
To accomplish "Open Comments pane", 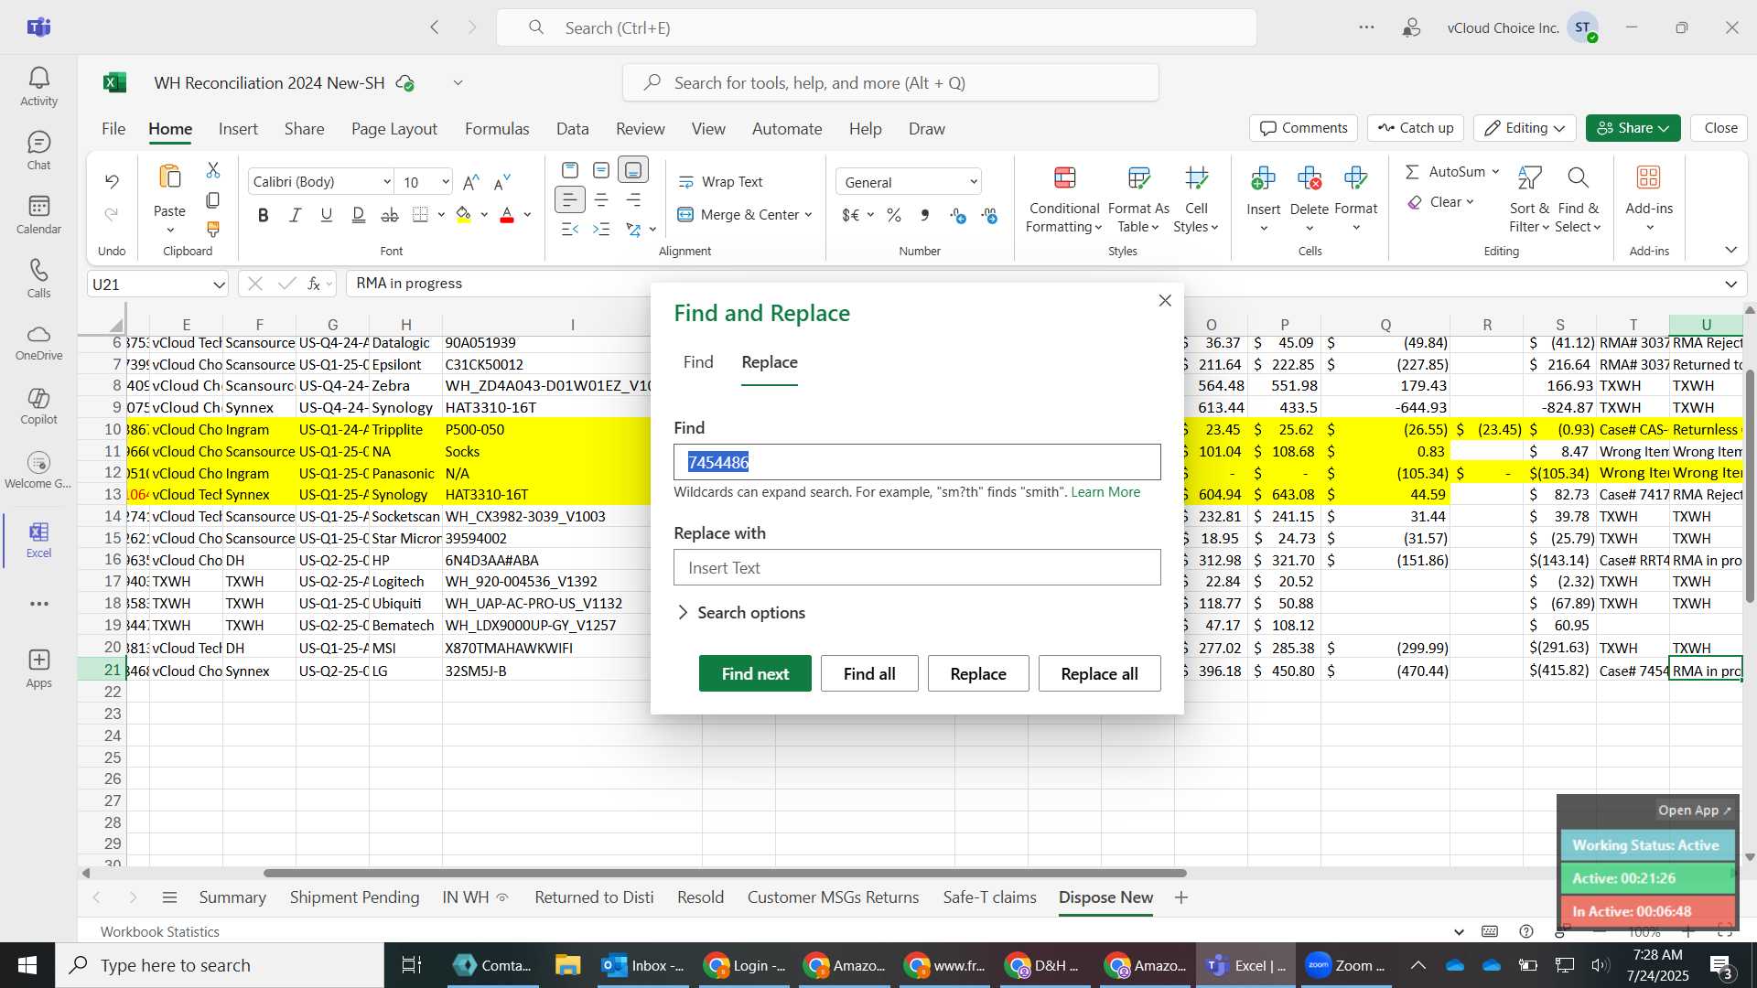I will (x=1304, y=128).
